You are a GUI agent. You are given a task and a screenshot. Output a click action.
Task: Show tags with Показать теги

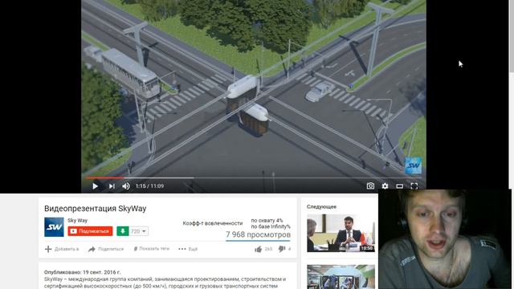[x=152, y=249]
